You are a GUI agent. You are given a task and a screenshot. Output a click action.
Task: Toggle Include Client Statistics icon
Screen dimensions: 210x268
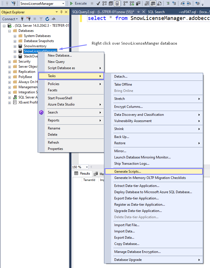138,3
